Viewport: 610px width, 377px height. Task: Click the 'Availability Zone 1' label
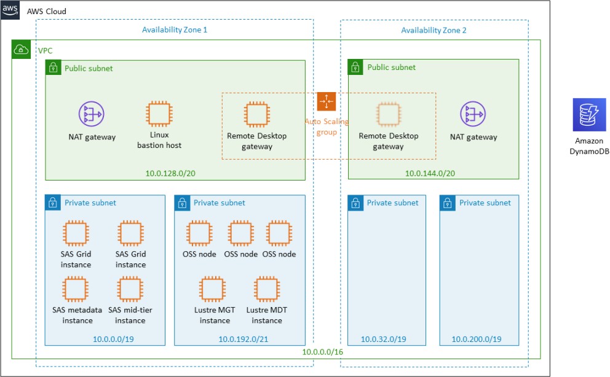174,29
